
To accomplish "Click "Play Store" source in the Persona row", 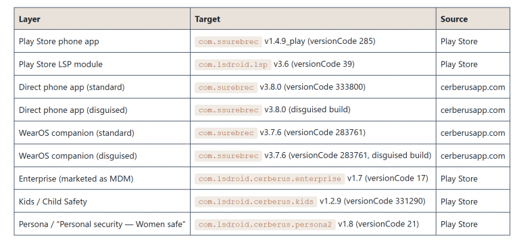I will (459, 224).
